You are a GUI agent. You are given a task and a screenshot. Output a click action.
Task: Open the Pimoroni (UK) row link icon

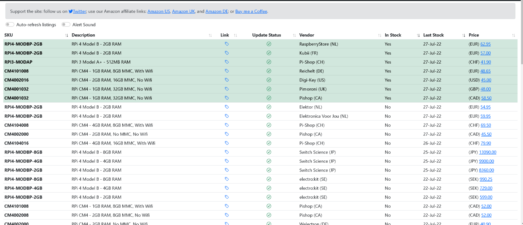click(x=227, y=89)
